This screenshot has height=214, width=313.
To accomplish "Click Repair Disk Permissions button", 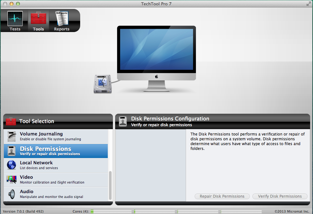I will pyautogui.click(x=222, y=196).
